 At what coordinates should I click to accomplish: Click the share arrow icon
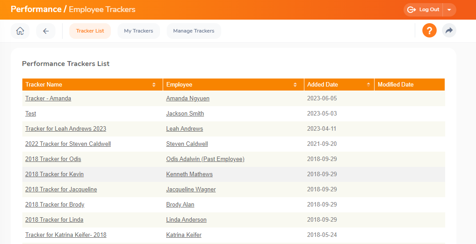449,31
